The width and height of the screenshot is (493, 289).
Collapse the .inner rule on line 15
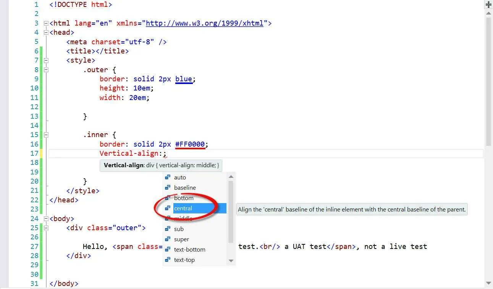pyautogui.click(x=46, y=135)
